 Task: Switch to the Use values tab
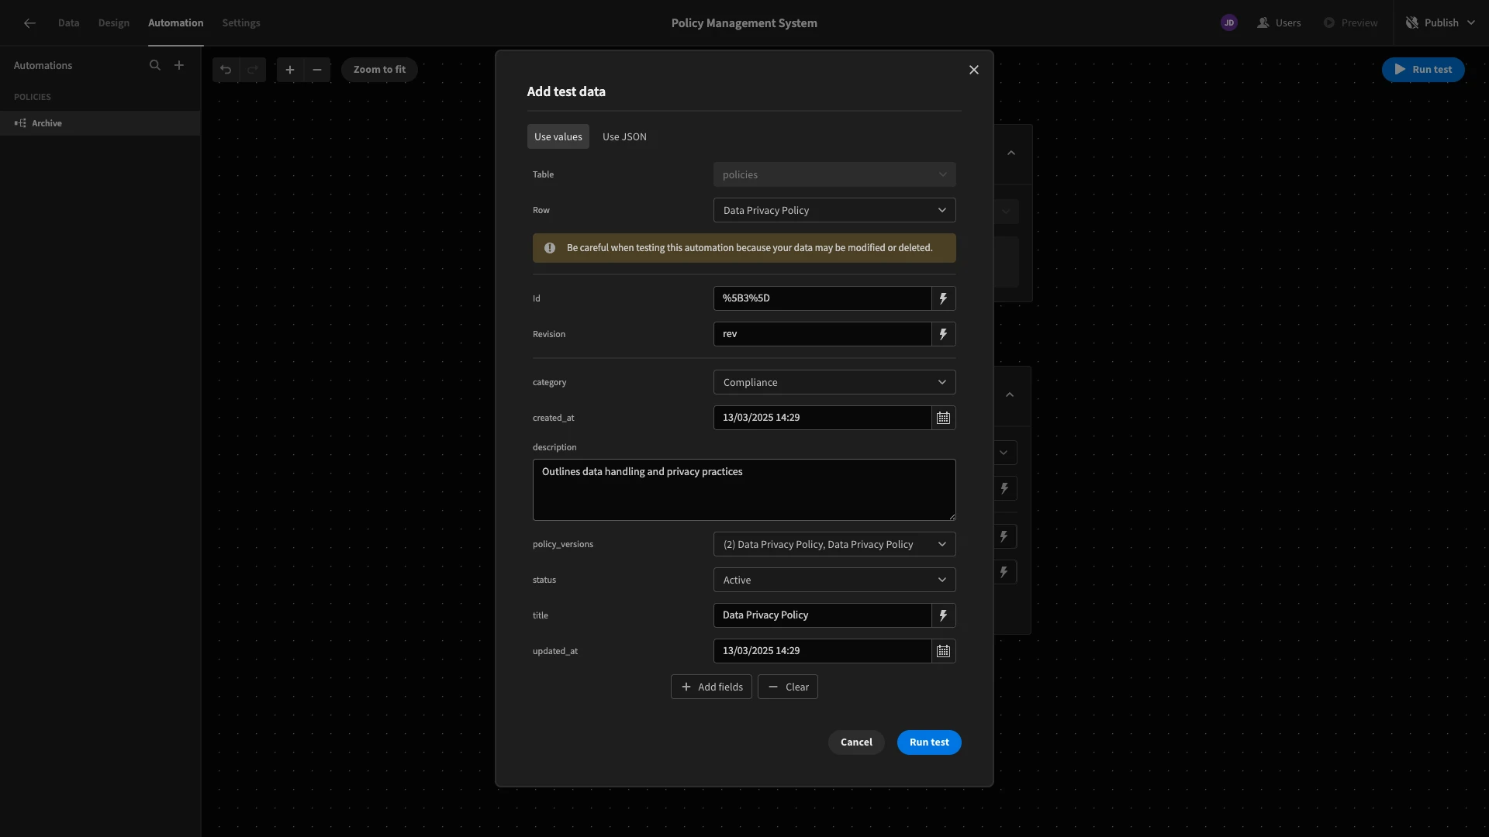558,137
